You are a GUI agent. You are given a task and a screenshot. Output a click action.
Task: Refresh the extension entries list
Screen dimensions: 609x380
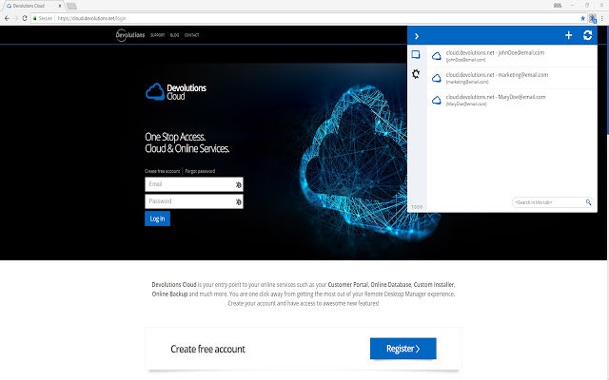[x=588, y=35]
